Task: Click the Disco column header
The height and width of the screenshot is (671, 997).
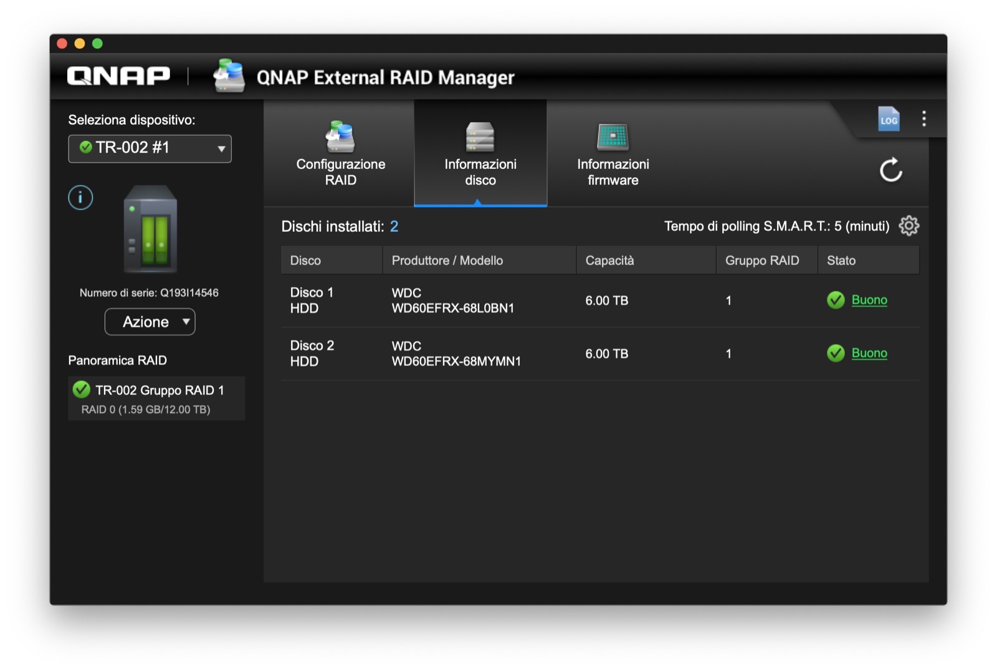Action: [332, 260]
